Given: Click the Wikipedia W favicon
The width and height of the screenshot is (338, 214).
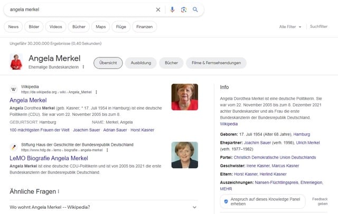Looking at the screenshot, I should click(x=14, y=89).
